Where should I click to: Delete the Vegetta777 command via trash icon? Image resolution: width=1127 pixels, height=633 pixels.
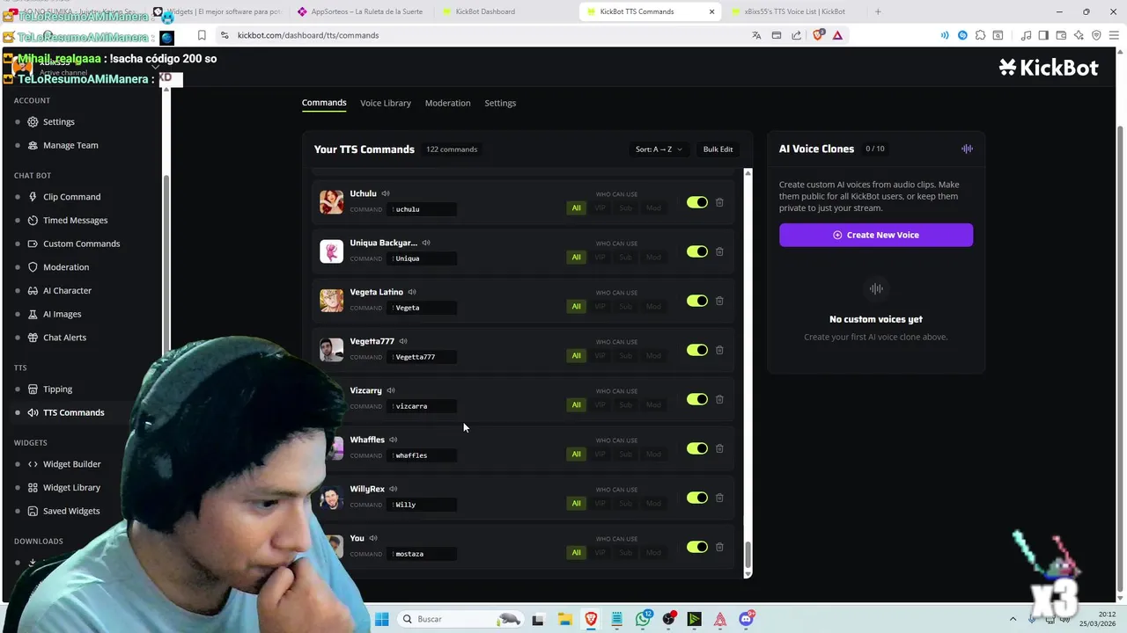[719, 350]
